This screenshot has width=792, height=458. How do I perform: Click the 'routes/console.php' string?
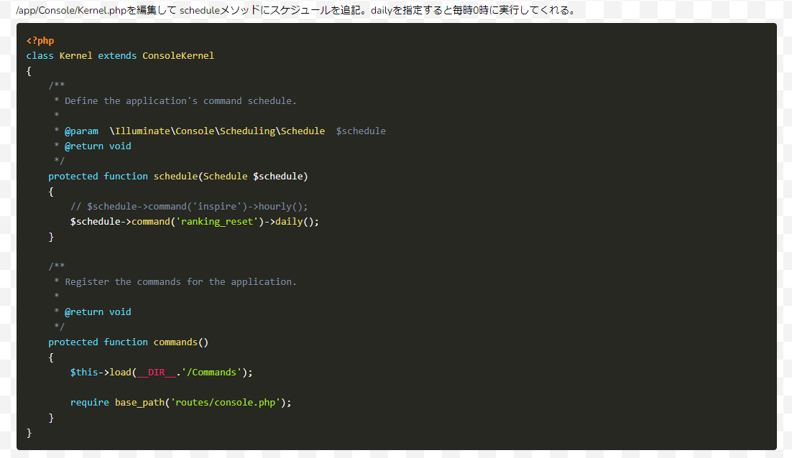[x=225, y=402]
